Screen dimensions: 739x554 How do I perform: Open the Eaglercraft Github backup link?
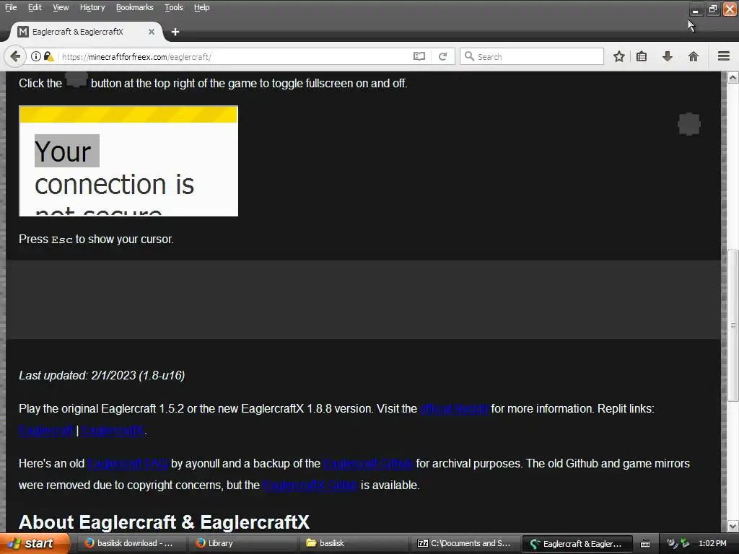[x=368, y=464]
